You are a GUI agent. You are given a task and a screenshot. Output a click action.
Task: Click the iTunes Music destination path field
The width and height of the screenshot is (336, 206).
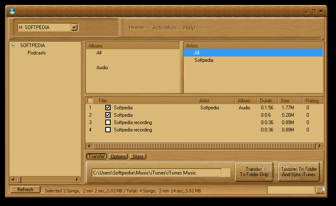pos(156,173)
